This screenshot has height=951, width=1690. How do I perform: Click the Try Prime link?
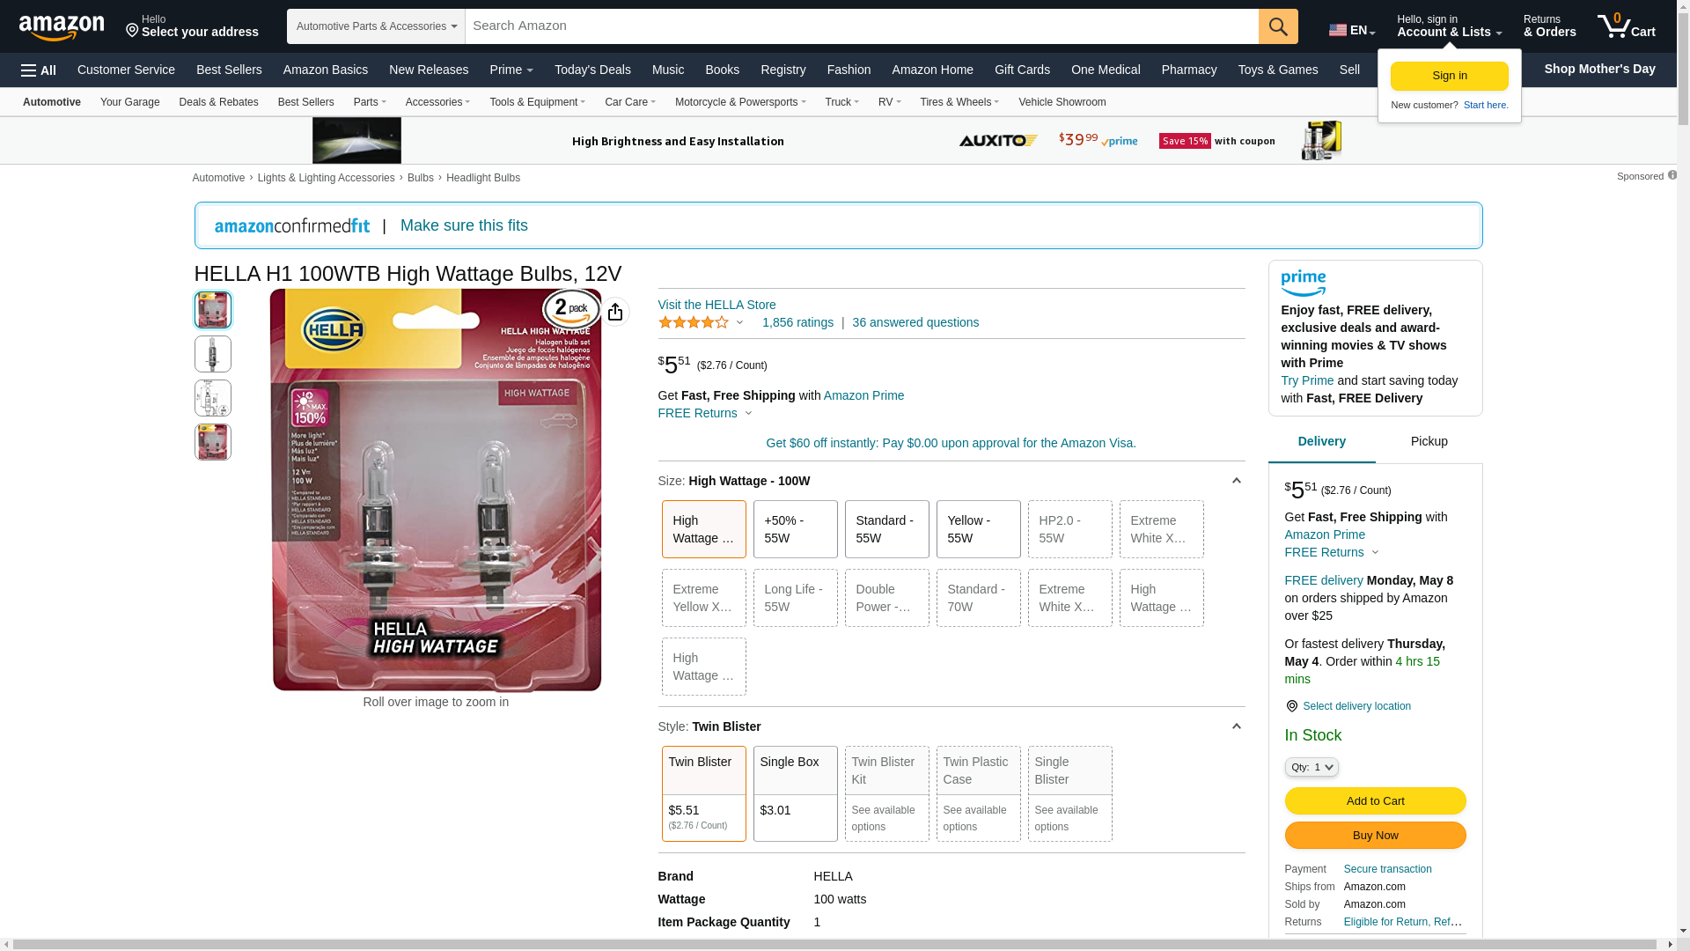coord(1307,381)
